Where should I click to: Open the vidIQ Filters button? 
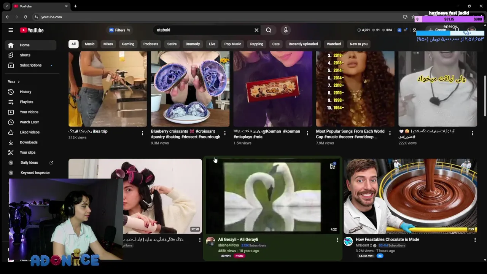119,30
